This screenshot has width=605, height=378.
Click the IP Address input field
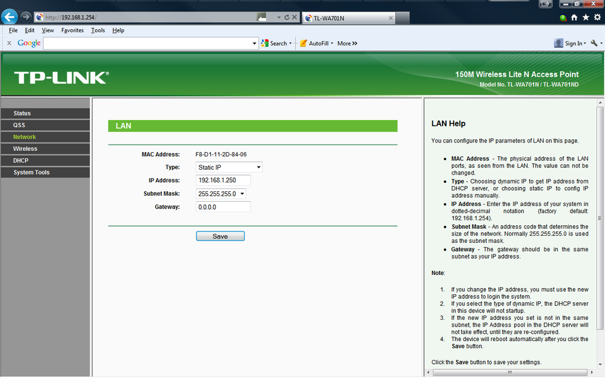[223, 180]
